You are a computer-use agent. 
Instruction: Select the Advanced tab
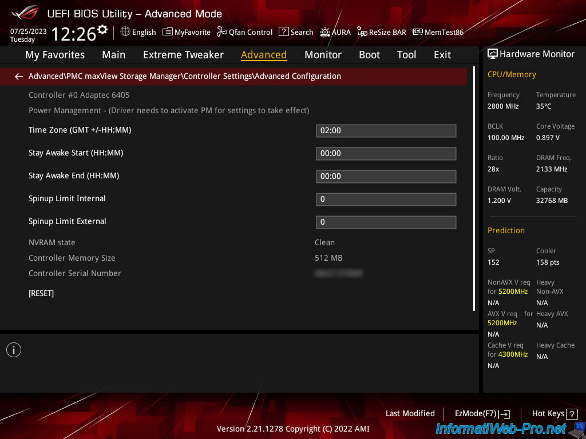click(264, 55)
